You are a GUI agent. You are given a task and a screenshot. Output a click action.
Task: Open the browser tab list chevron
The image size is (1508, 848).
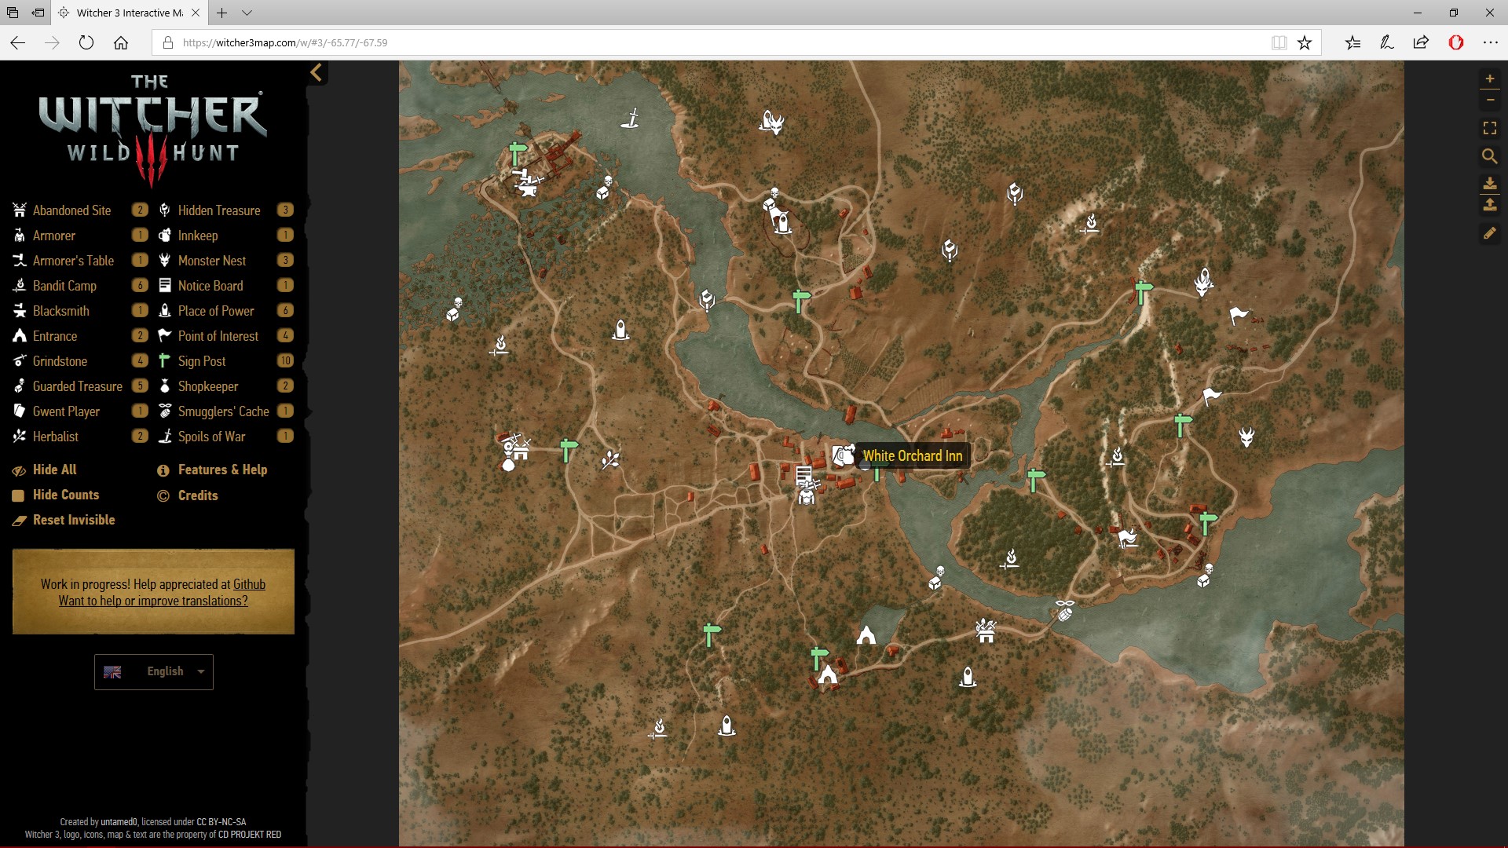tap(247, 13)
